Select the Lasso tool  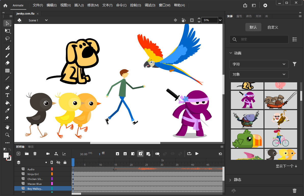(x=7, y=38)
